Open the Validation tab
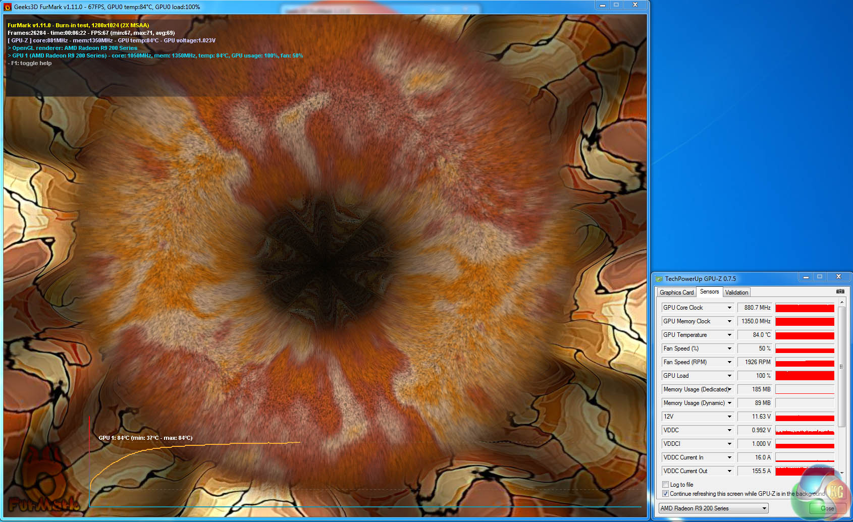Viewport: 853px width, 522px height. [x=736, y=293]
